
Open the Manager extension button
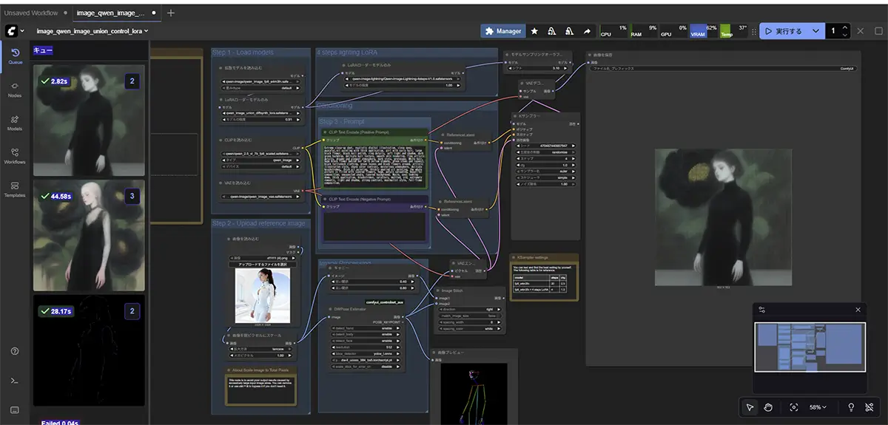[503, 31]
